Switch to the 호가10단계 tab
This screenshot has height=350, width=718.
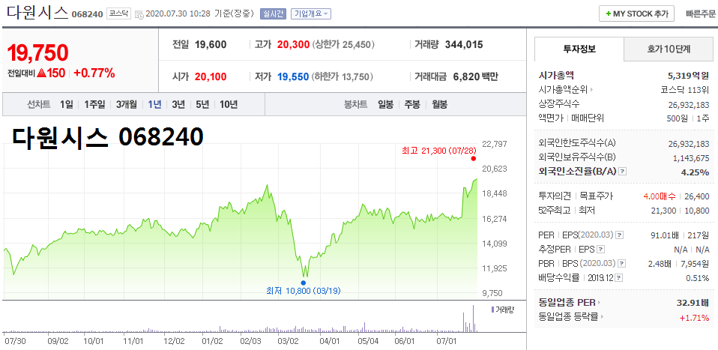click(x=669, y=49)
